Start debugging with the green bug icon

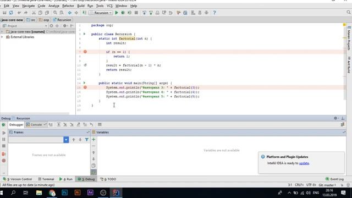(123, 13)
